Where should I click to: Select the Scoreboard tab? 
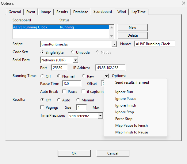tap(103, 12)
